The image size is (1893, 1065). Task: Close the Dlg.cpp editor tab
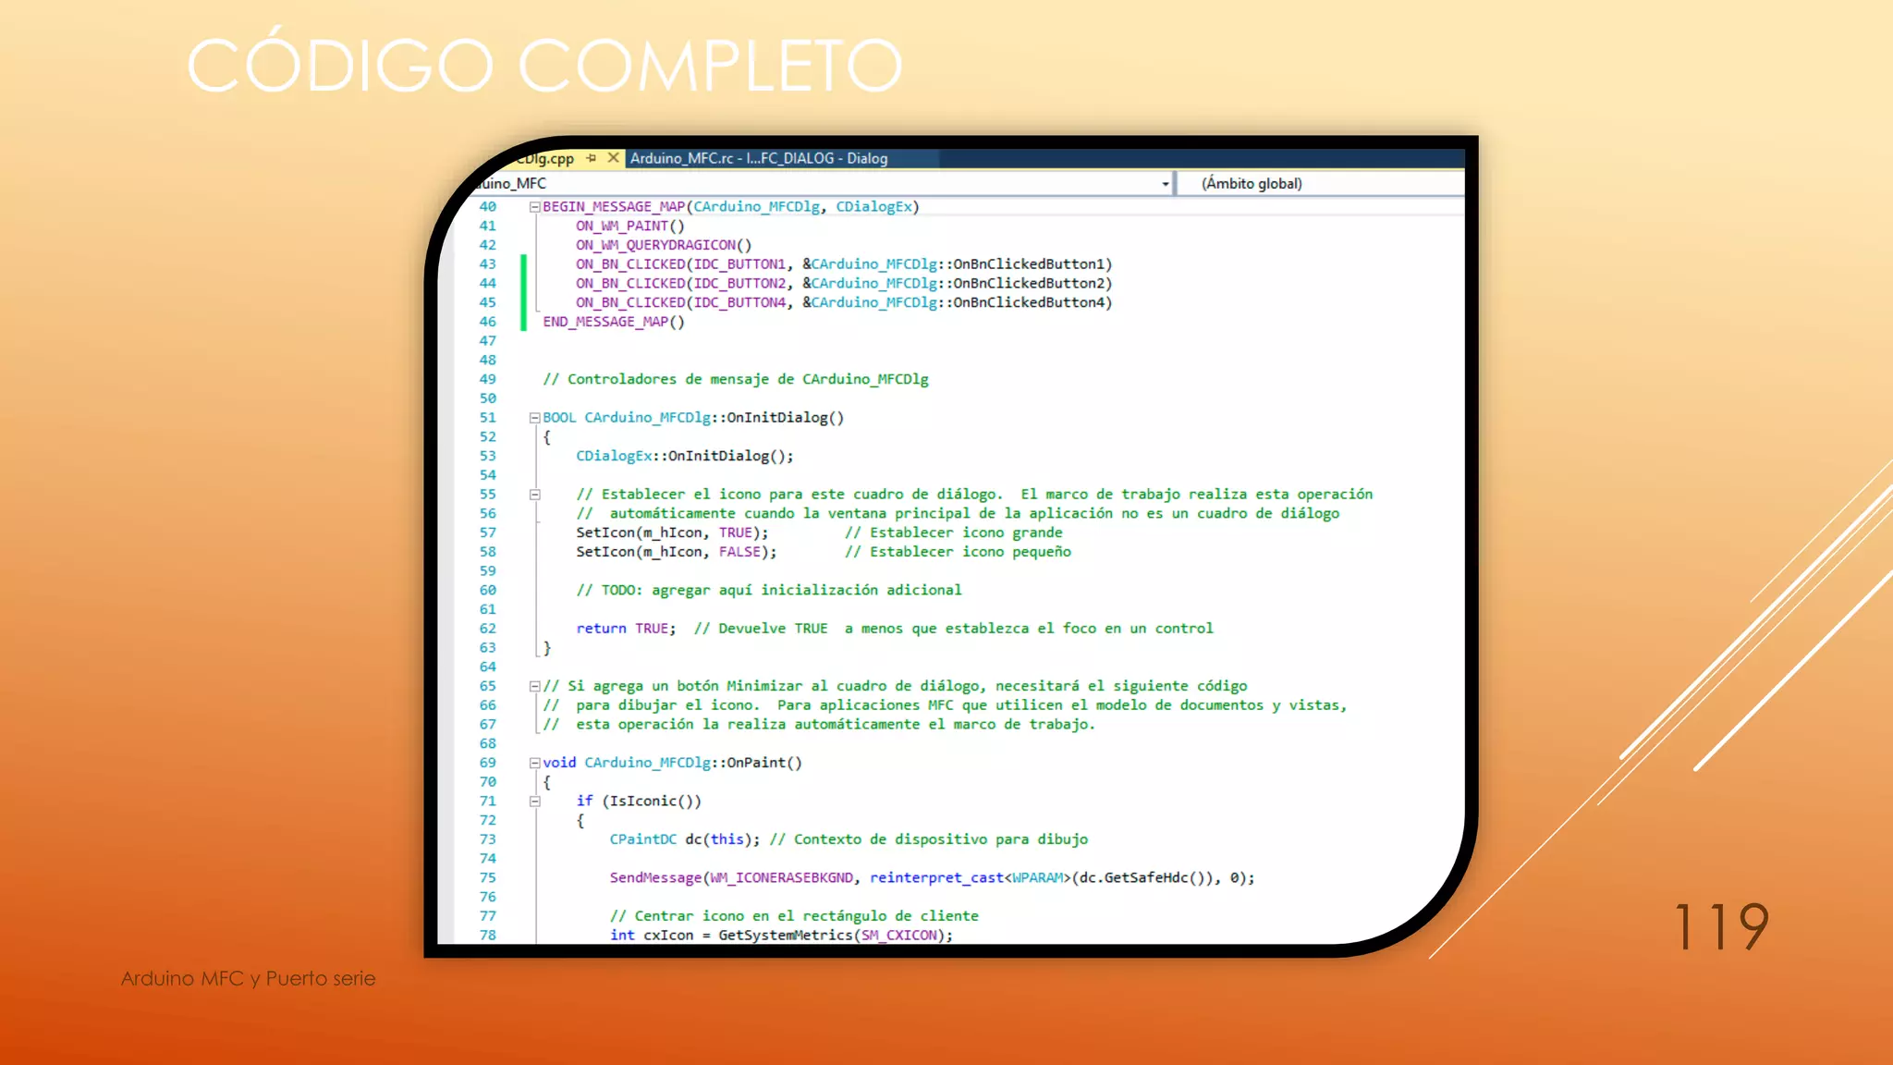(x=613, y=158)
